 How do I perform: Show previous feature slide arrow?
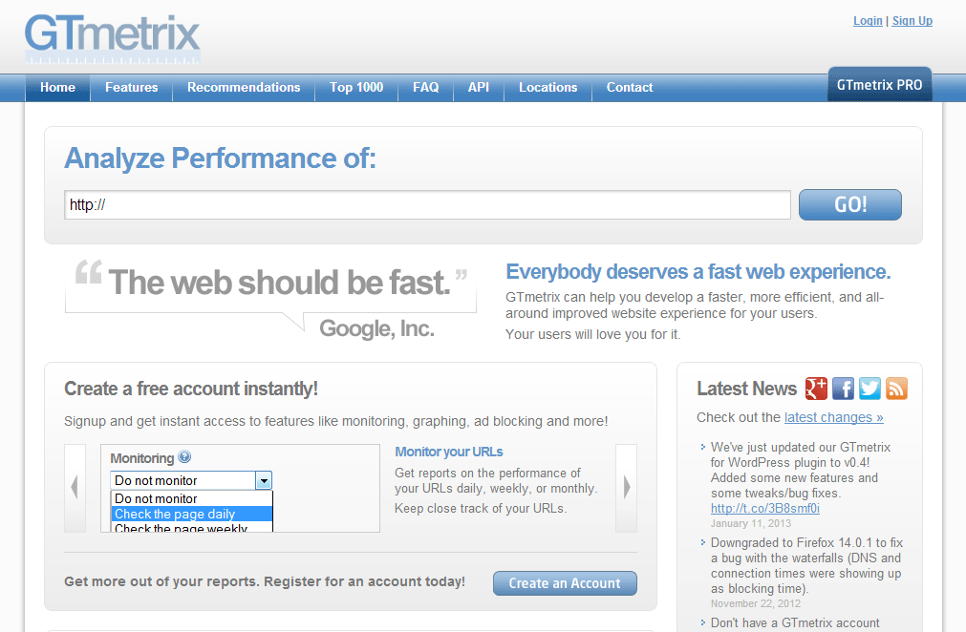(75, 488)
